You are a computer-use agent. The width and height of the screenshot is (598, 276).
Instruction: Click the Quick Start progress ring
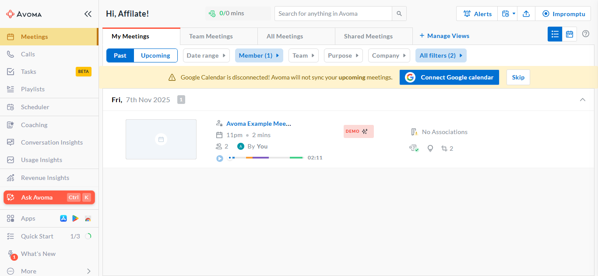[x=88, y=236]
